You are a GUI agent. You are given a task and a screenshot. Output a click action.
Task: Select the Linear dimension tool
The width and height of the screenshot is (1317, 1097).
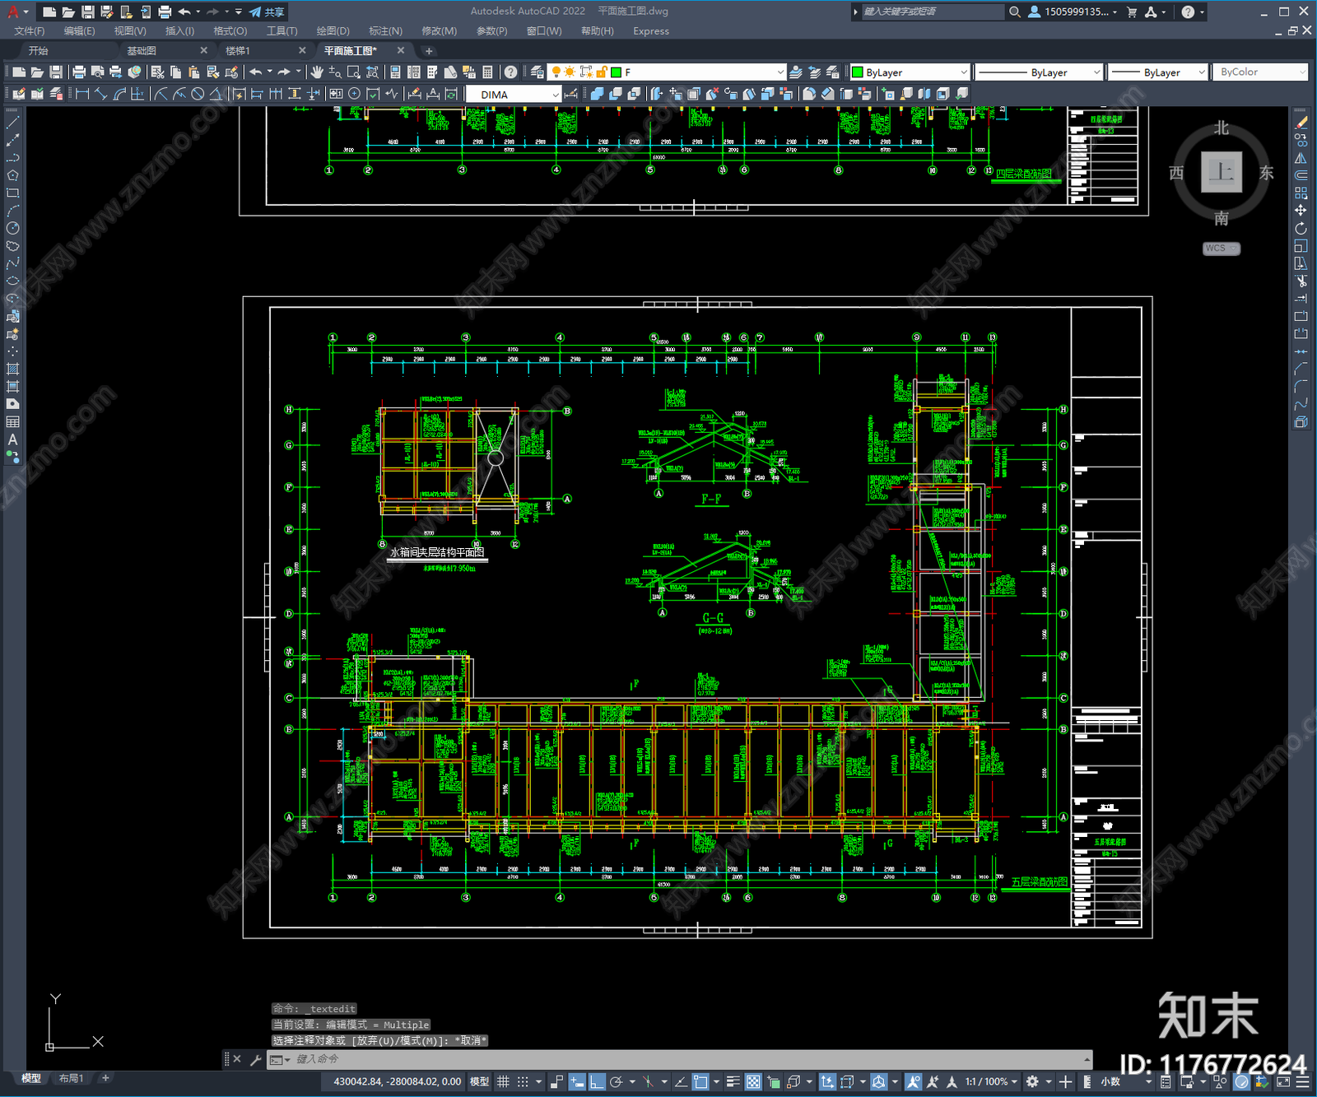point(82,94)
